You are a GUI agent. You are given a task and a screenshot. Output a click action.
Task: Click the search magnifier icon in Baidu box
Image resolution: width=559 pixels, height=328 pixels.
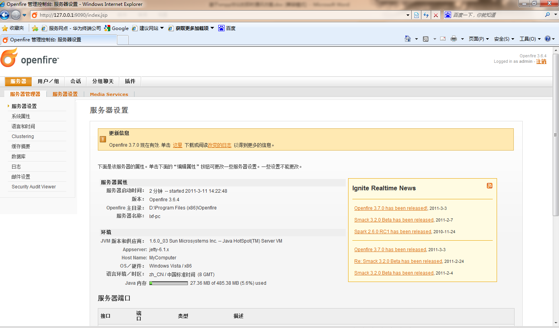[548, 15]
